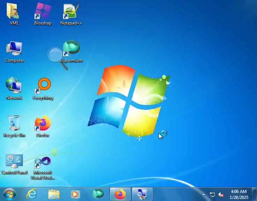Viewport: 257px width, 201px height.
Task: Open Windows Explorer from the taskbar
Action: 54,195
